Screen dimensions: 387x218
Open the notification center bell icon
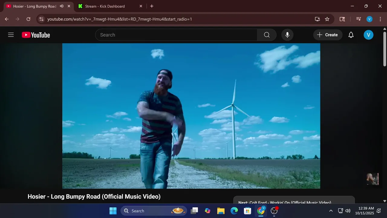click(379, 211)
